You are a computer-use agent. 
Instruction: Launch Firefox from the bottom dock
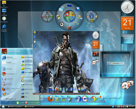pos(51,99)
